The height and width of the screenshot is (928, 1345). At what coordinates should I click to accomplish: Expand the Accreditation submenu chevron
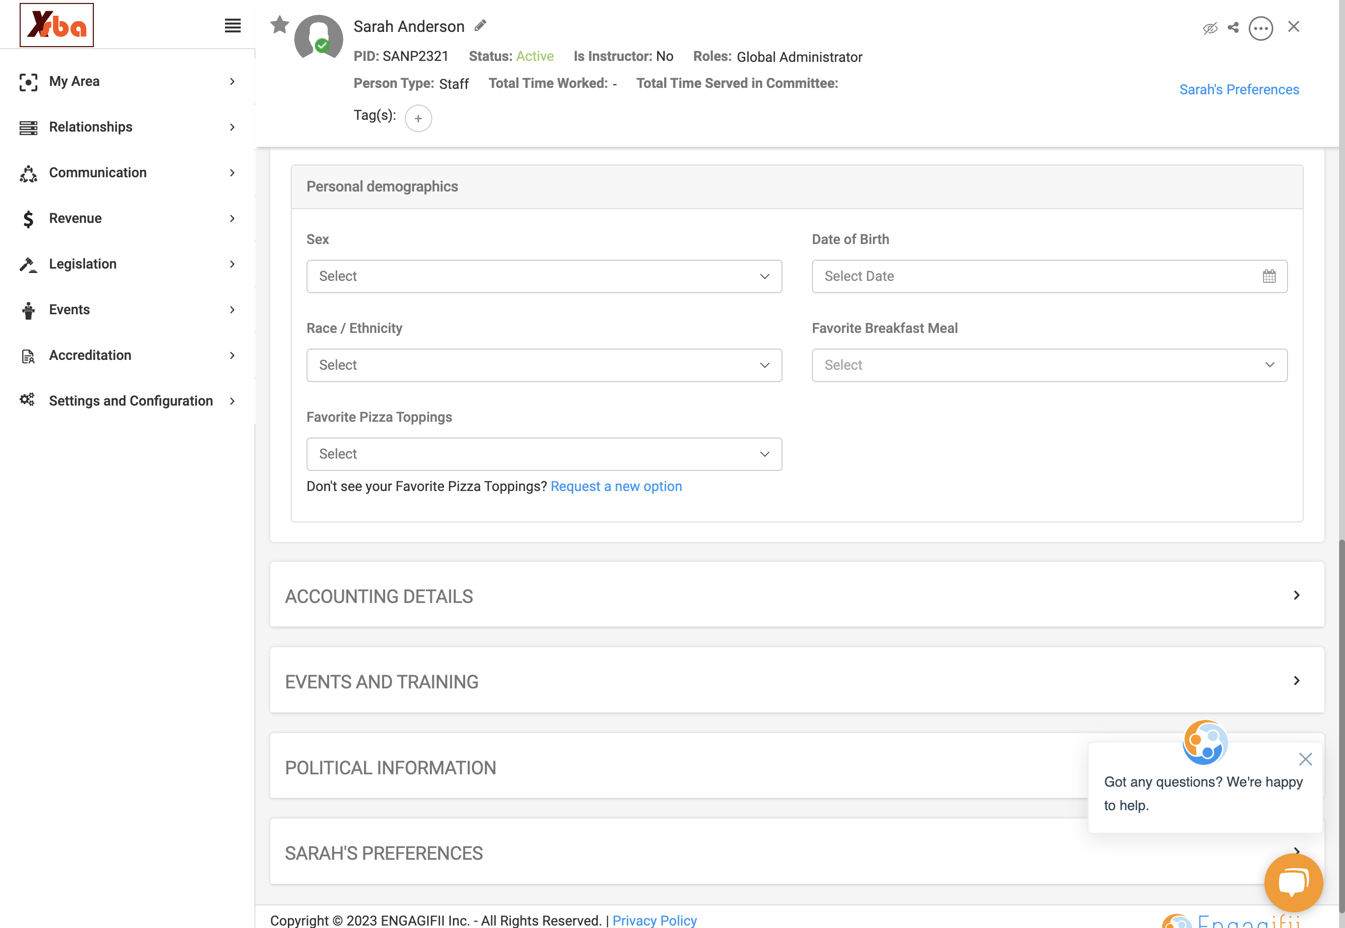232,355
